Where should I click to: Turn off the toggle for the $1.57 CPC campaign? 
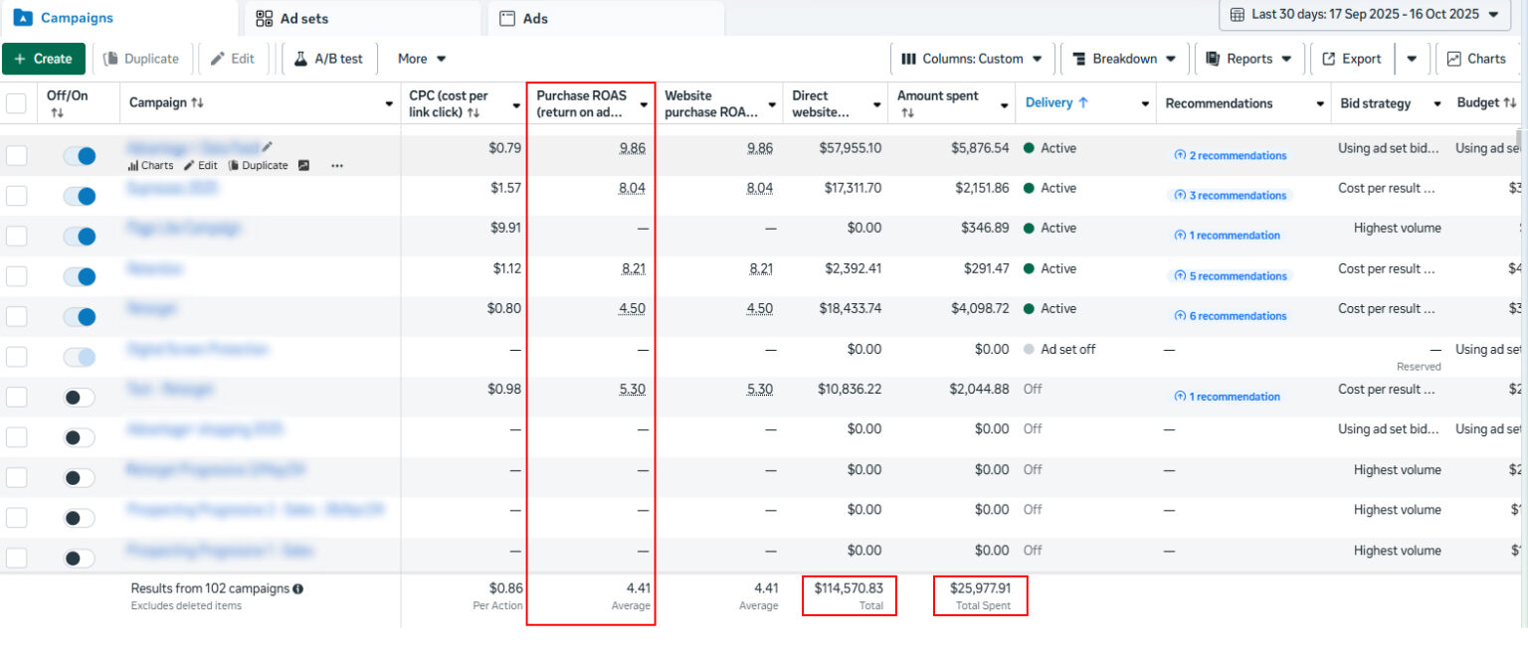80,196
